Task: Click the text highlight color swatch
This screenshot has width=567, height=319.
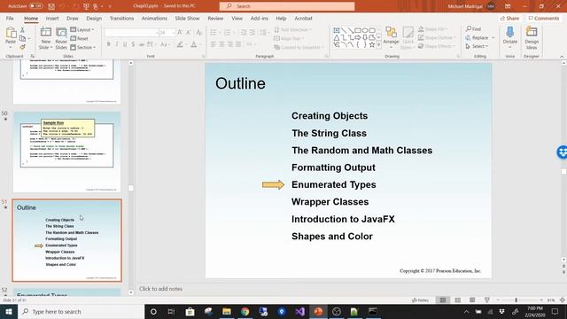Action: point(180,44)
